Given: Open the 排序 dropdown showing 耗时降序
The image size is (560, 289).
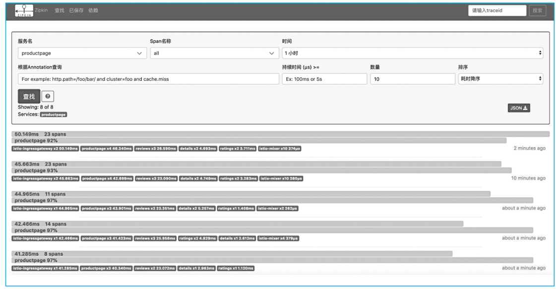Looking at the screenshot, I should pyautogui.click(x=500, y=79).
